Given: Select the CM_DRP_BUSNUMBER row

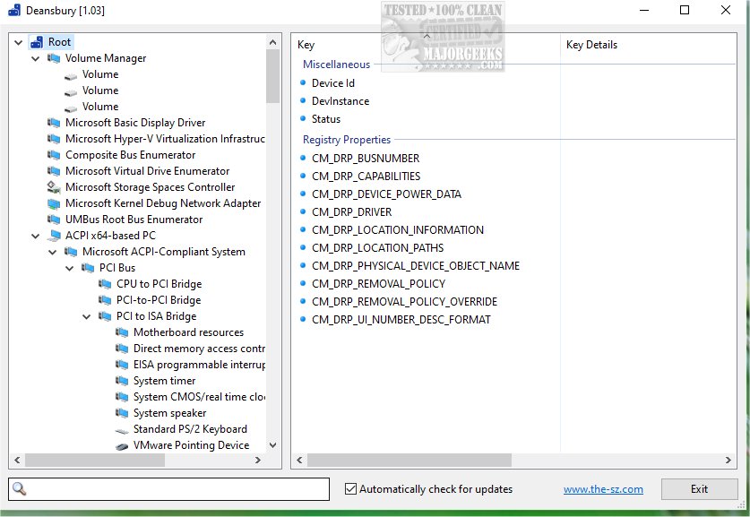Looking at the screenshot, I should click(x=366, y=159).
